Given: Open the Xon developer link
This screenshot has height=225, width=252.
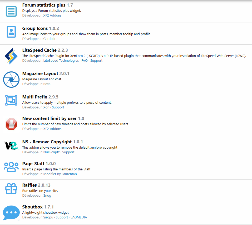Looking at the screenshot, I should [x=46, y=107].
